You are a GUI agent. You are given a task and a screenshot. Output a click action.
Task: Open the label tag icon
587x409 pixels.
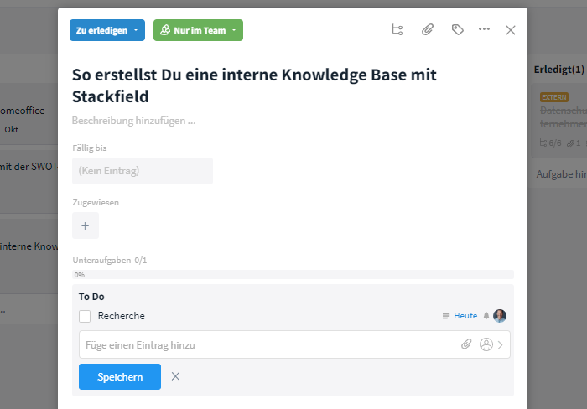click(458, 29)
